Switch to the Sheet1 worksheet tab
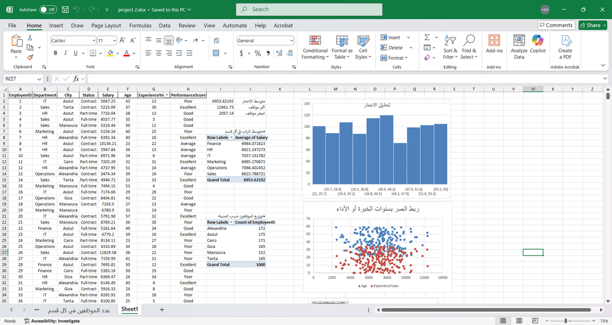The height and width of the screenshot is (325, 612). (x=129, y=309)
